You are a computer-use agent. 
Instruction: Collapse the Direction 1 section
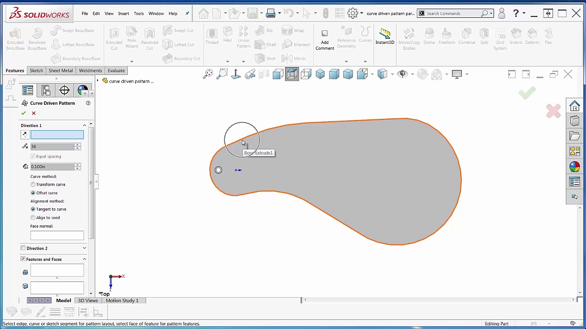pos(84,125)
